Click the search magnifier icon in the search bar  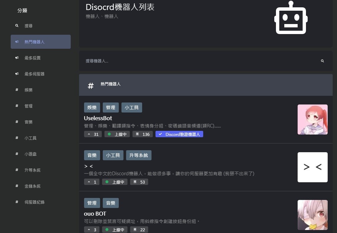coord(322,61)
